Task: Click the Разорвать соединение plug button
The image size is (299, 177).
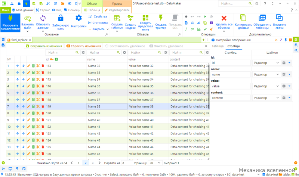Action: tap(10, 23)
